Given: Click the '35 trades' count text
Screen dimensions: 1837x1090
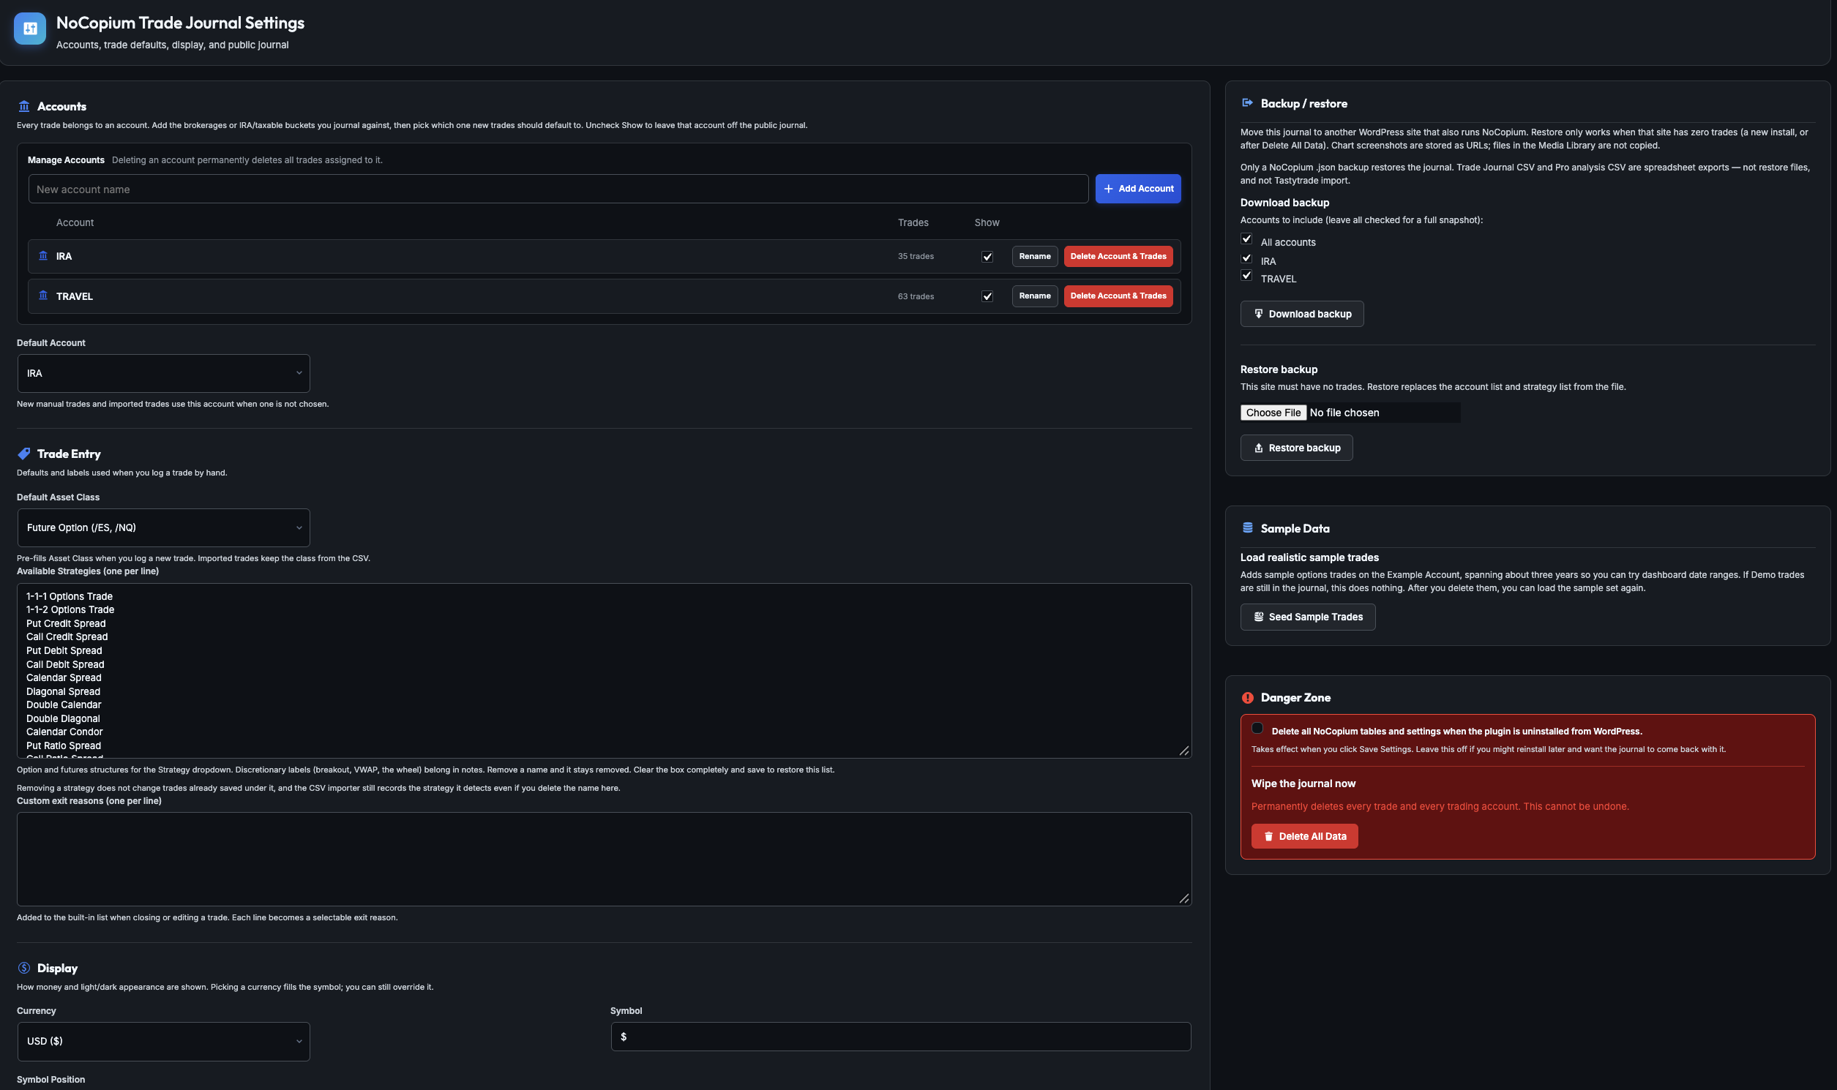Looking at the screenshot, I should point(915,256).
